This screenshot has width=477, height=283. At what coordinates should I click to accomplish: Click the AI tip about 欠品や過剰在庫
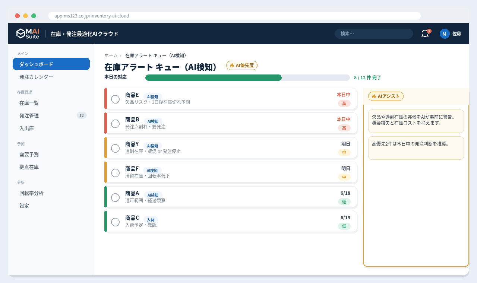point(416,121)
